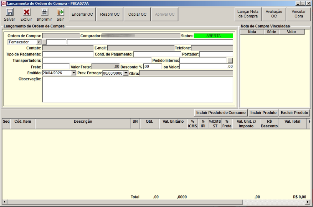Click the ABERTA status indicator
The image size is (313, 207).
pos(214,36)
